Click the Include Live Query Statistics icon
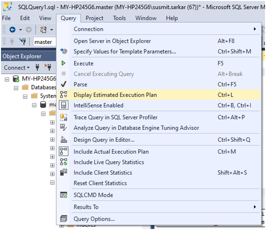This screenshot has height=230, width=266. pyautogui.click(x=64, y=162)
